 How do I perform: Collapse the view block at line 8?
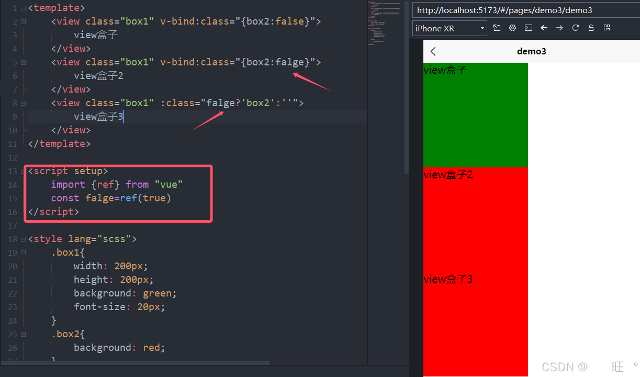pyautogui.click(x=23, y=104)
